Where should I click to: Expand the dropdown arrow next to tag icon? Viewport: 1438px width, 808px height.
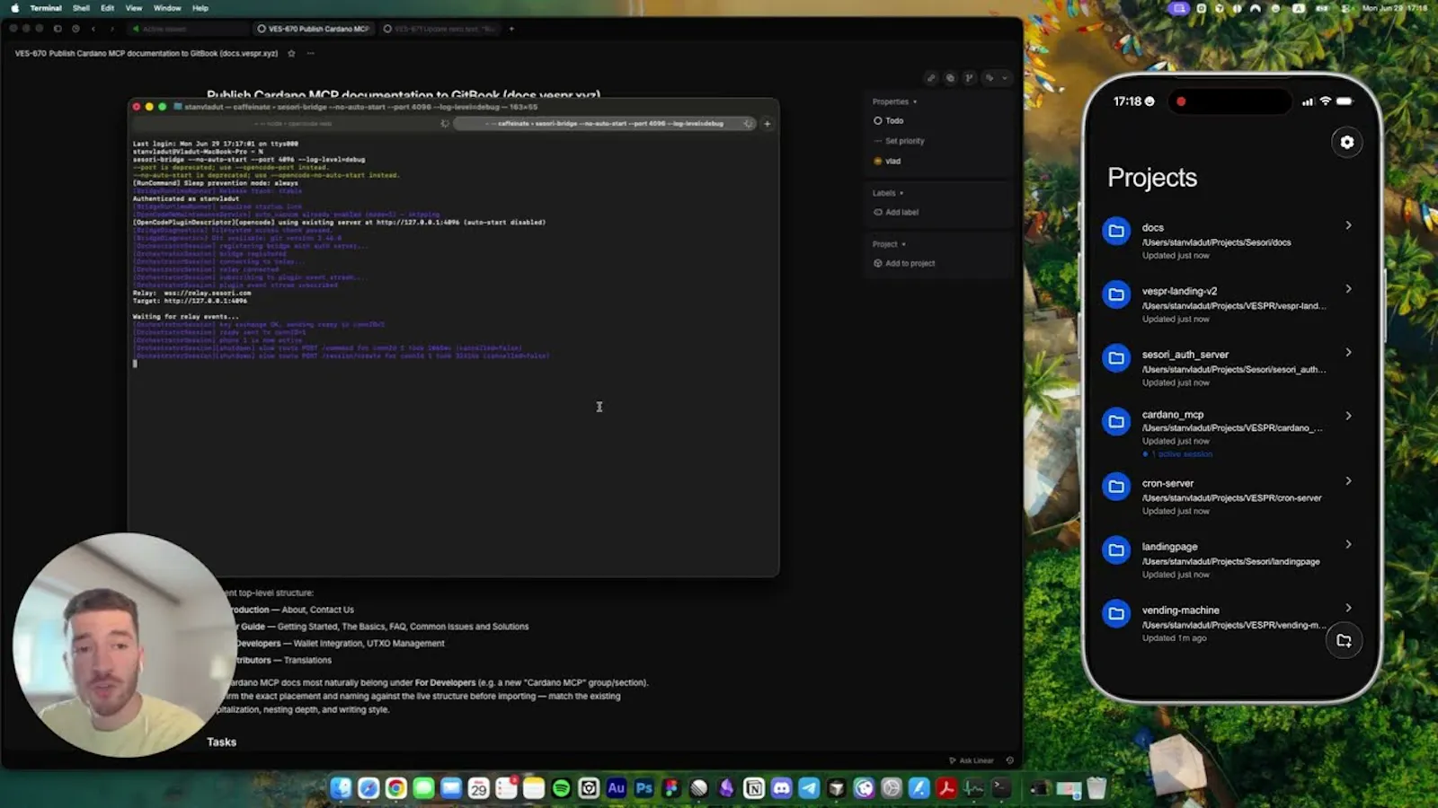pos(1005,78)
